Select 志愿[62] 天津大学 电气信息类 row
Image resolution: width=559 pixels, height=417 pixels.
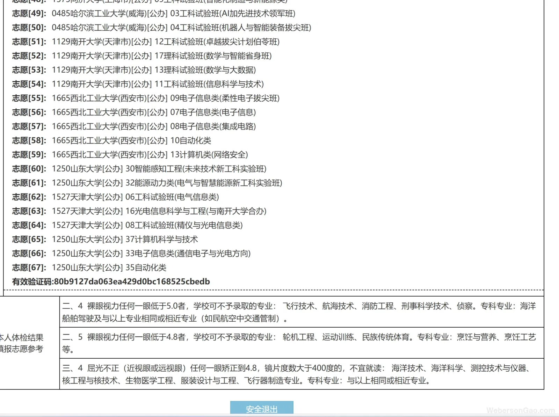(x=116, y=197)
